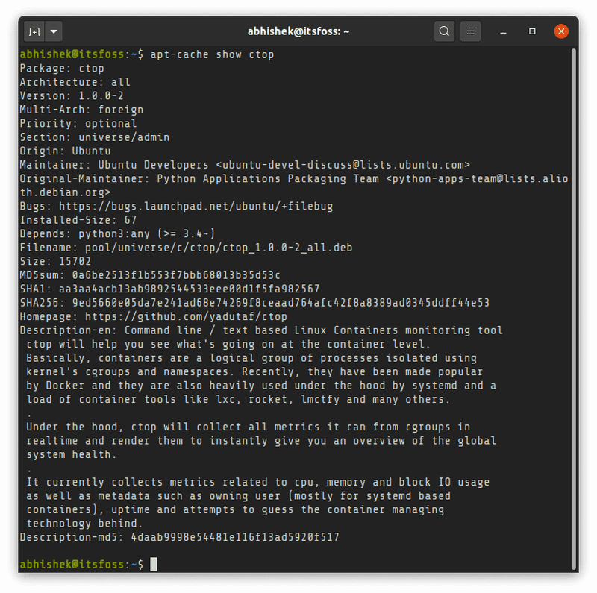Click the MD5sum hash value

pos(177,275)
